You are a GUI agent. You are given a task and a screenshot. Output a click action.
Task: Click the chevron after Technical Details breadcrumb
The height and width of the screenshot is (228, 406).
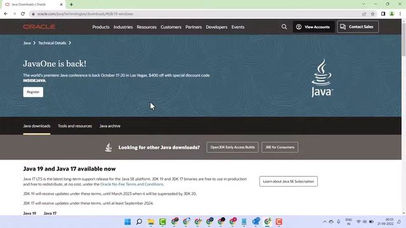(70, 43)
